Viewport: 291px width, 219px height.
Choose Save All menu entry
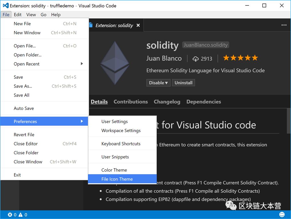[45, 95]
